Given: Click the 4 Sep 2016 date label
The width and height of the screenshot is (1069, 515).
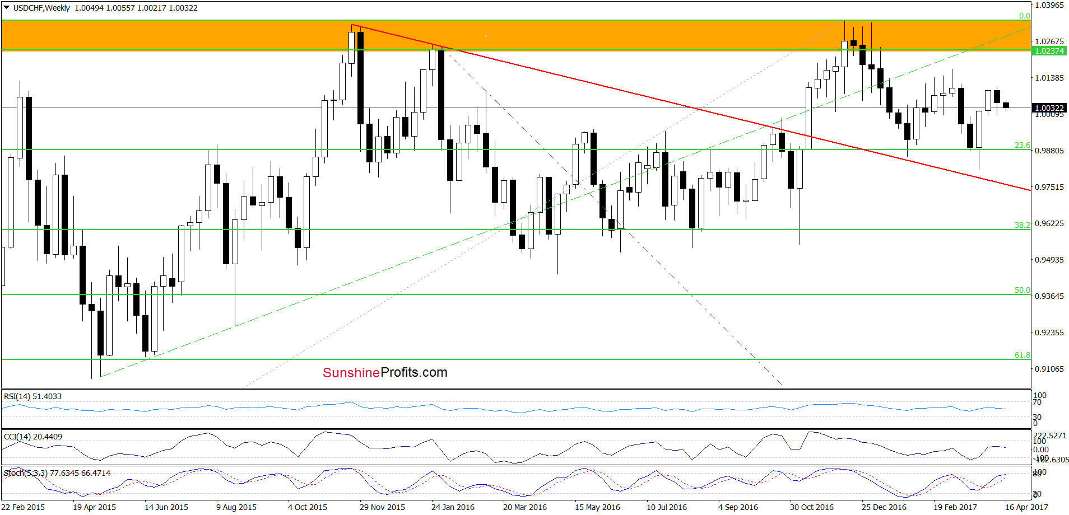Looking at the screenshot, I should 738,507.
